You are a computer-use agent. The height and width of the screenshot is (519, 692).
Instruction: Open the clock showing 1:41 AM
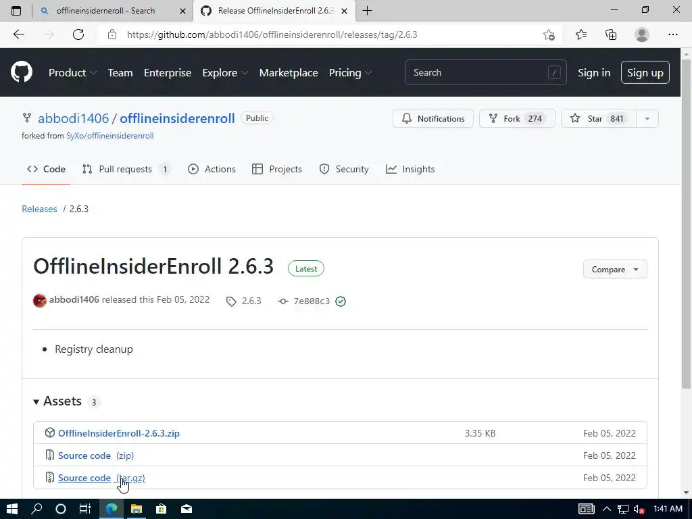(x=668, y=509)
